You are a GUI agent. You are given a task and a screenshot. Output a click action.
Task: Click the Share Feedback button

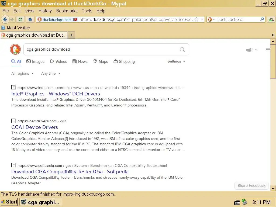251,185
